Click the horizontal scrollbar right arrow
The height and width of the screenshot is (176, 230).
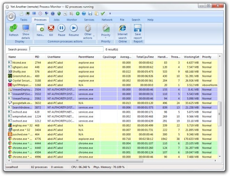coord(215,161)
